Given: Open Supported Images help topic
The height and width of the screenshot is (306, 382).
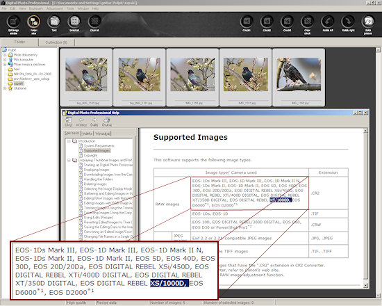Looking at the screenshot, I should (x=97, y=151).
